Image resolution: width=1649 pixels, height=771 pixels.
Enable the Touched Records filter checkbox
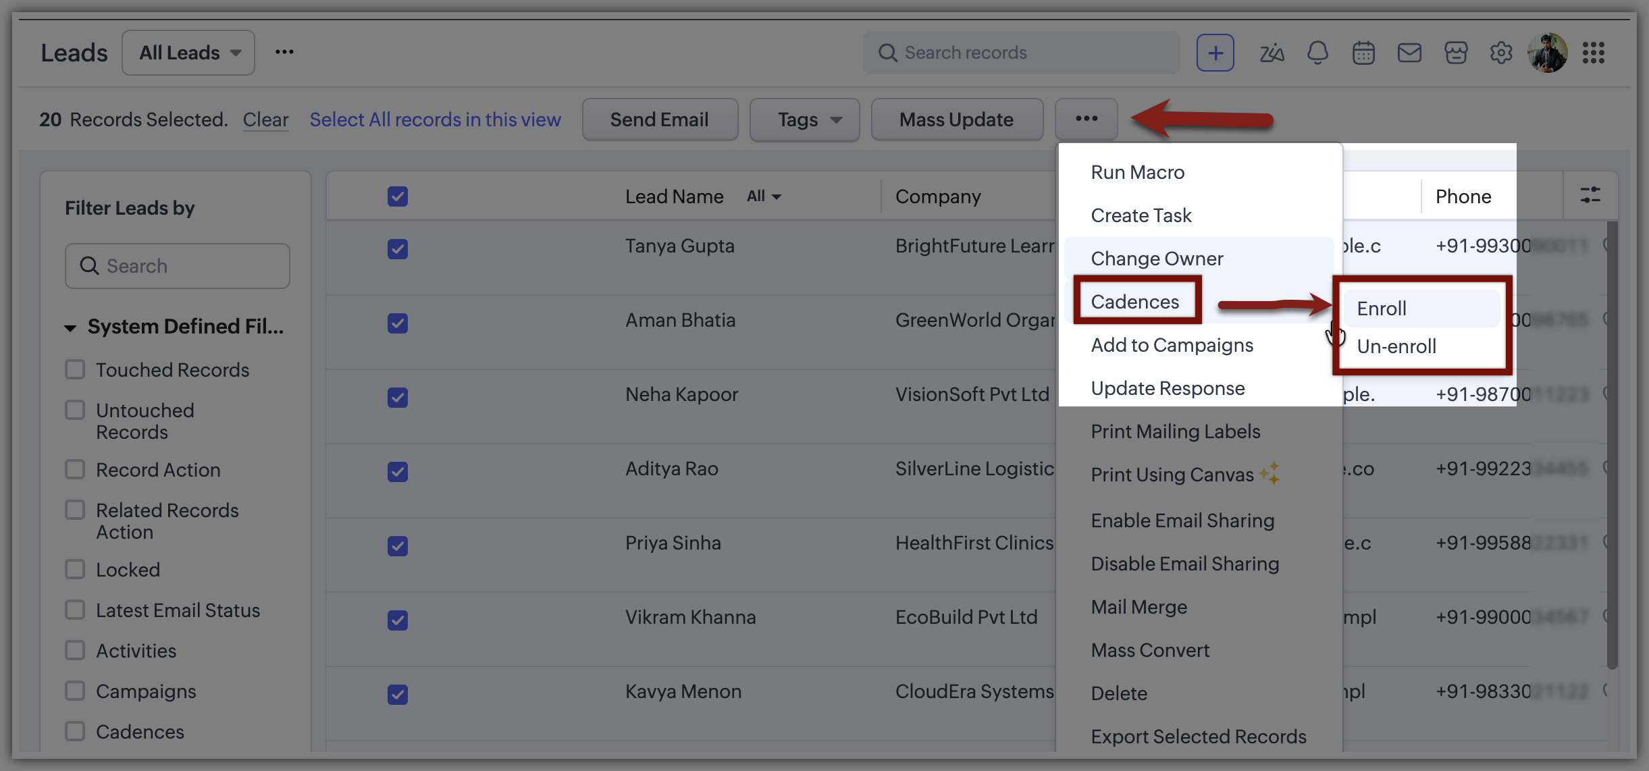(x=75, y=369)
